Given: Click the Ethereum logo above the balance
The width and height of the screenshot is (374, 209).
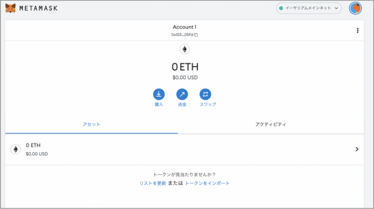Looking at the screenshot, I should tap(185, 49).
